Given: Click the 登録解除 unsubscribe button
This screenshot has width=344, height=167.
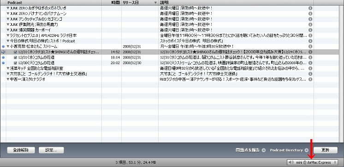Looking at the screenshot, I should point(21,150).
